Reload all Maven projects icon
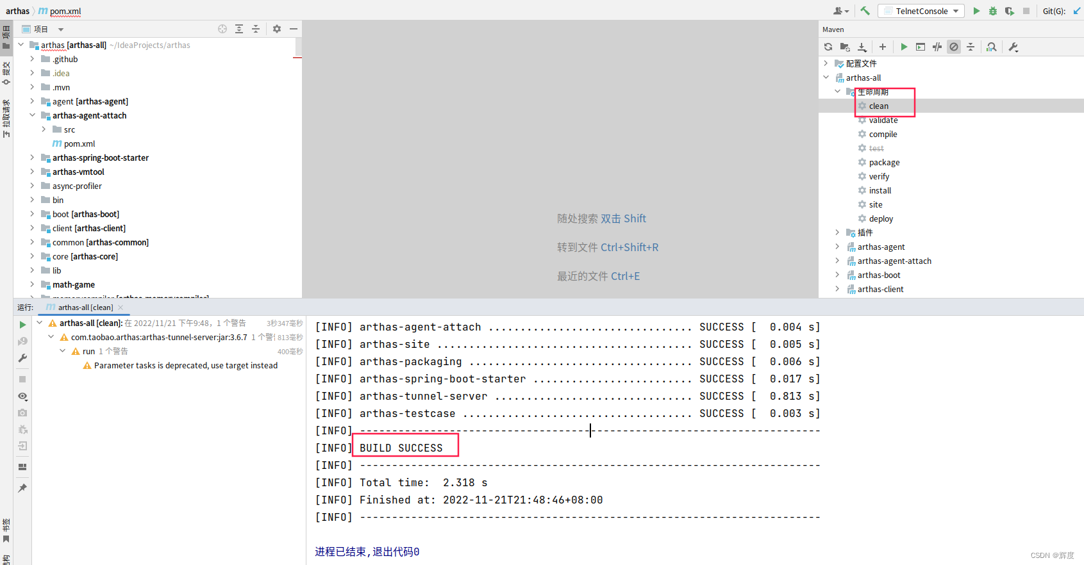1084x565 pixels. pos(828,47)
